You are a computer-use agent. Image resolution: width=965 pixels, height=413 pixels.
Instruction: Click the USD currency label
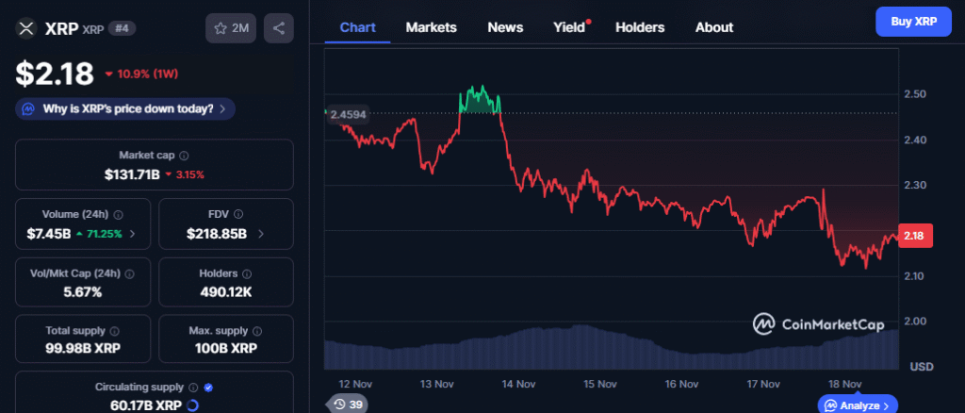(922, 367)
